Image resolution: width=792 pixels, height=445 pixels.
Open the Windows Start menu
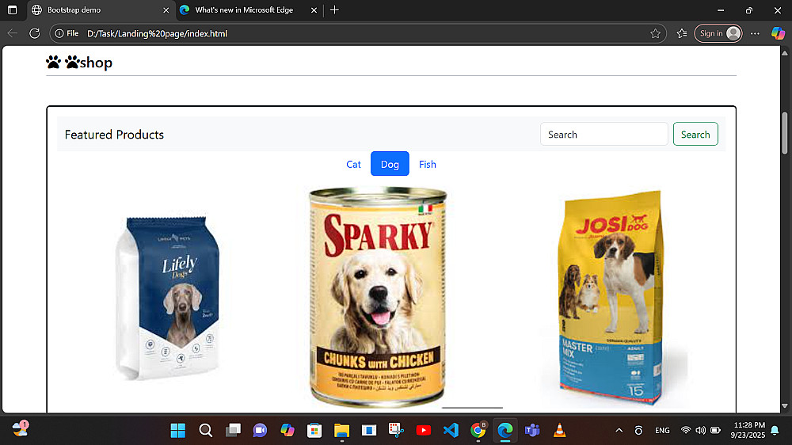click(177, 431)
